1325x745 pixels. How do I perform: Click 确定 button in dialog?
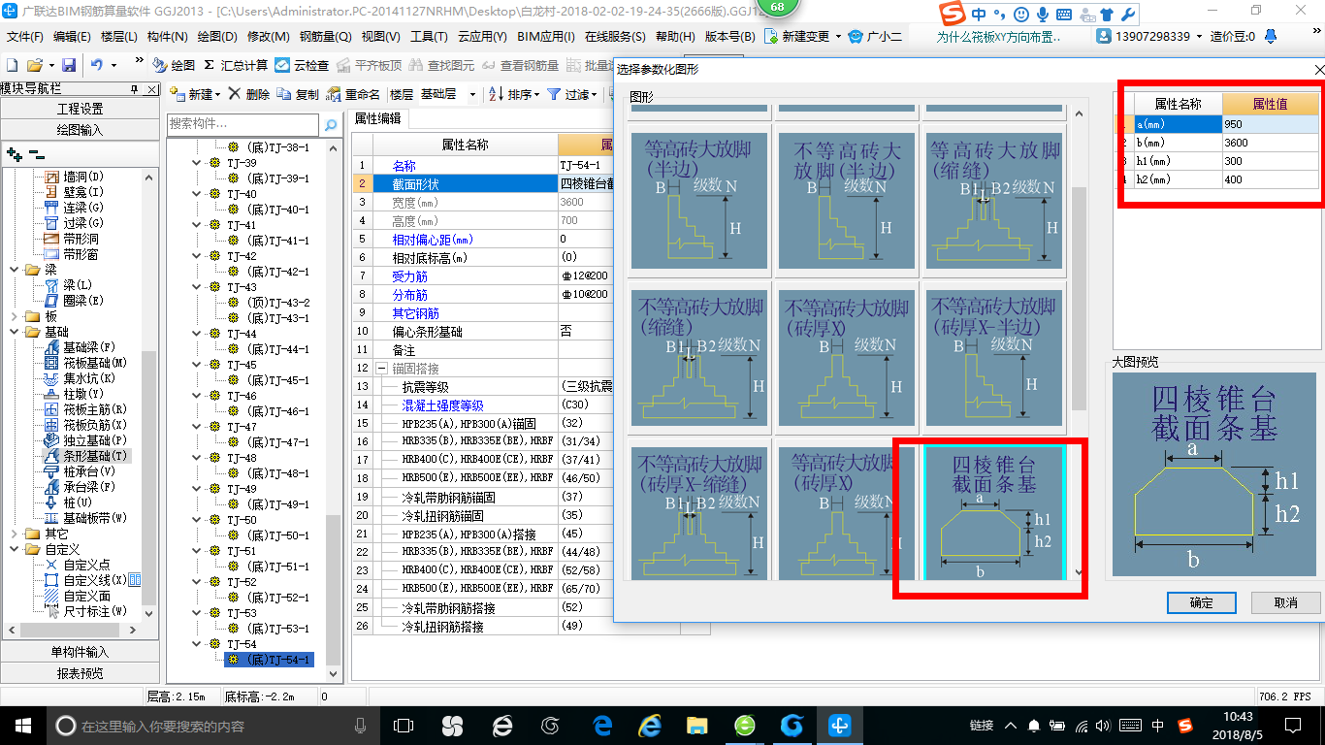[x=1201, y=602]
